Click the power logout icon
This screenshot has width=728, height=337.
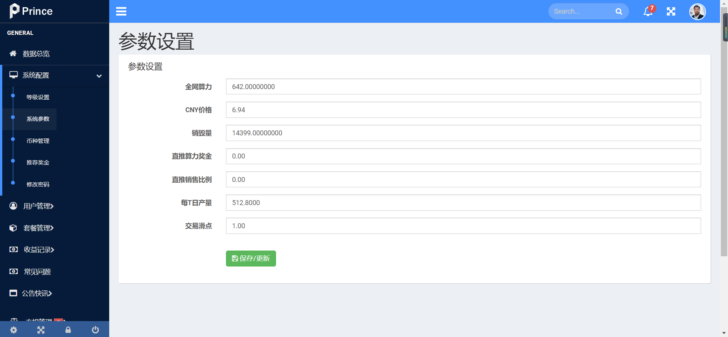pos(96,330)
